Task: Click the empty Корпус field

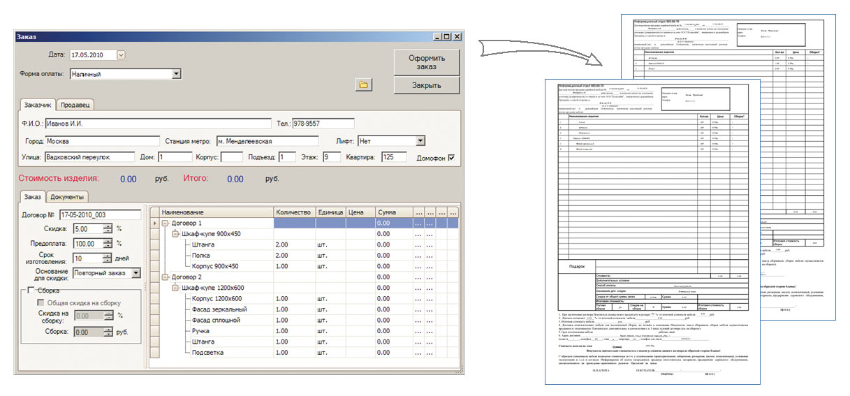Action: (x=232, y=157)
